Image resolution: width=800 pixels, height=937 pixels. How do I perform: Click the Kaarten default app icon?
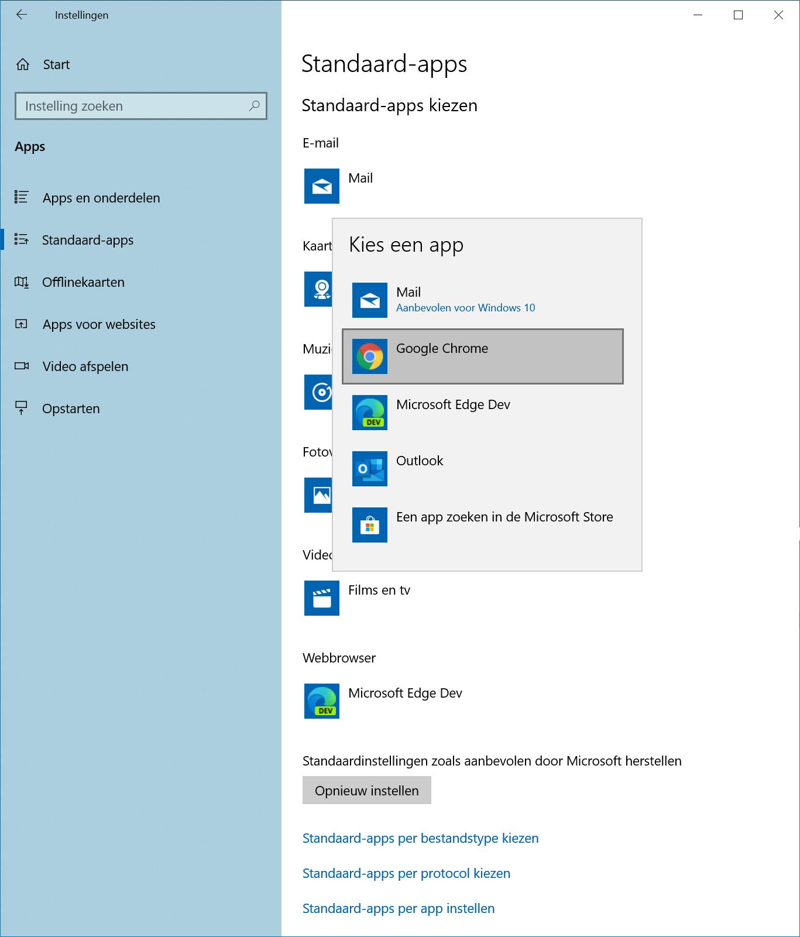coord(318,289)
